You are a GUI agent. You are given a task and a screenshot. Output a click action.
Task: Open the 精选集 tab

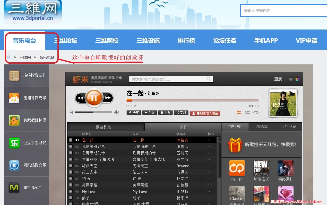262,127
